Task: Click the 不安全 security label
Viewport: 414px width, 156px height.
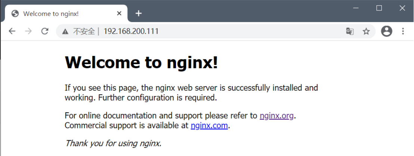Action: tap(84, 32)
